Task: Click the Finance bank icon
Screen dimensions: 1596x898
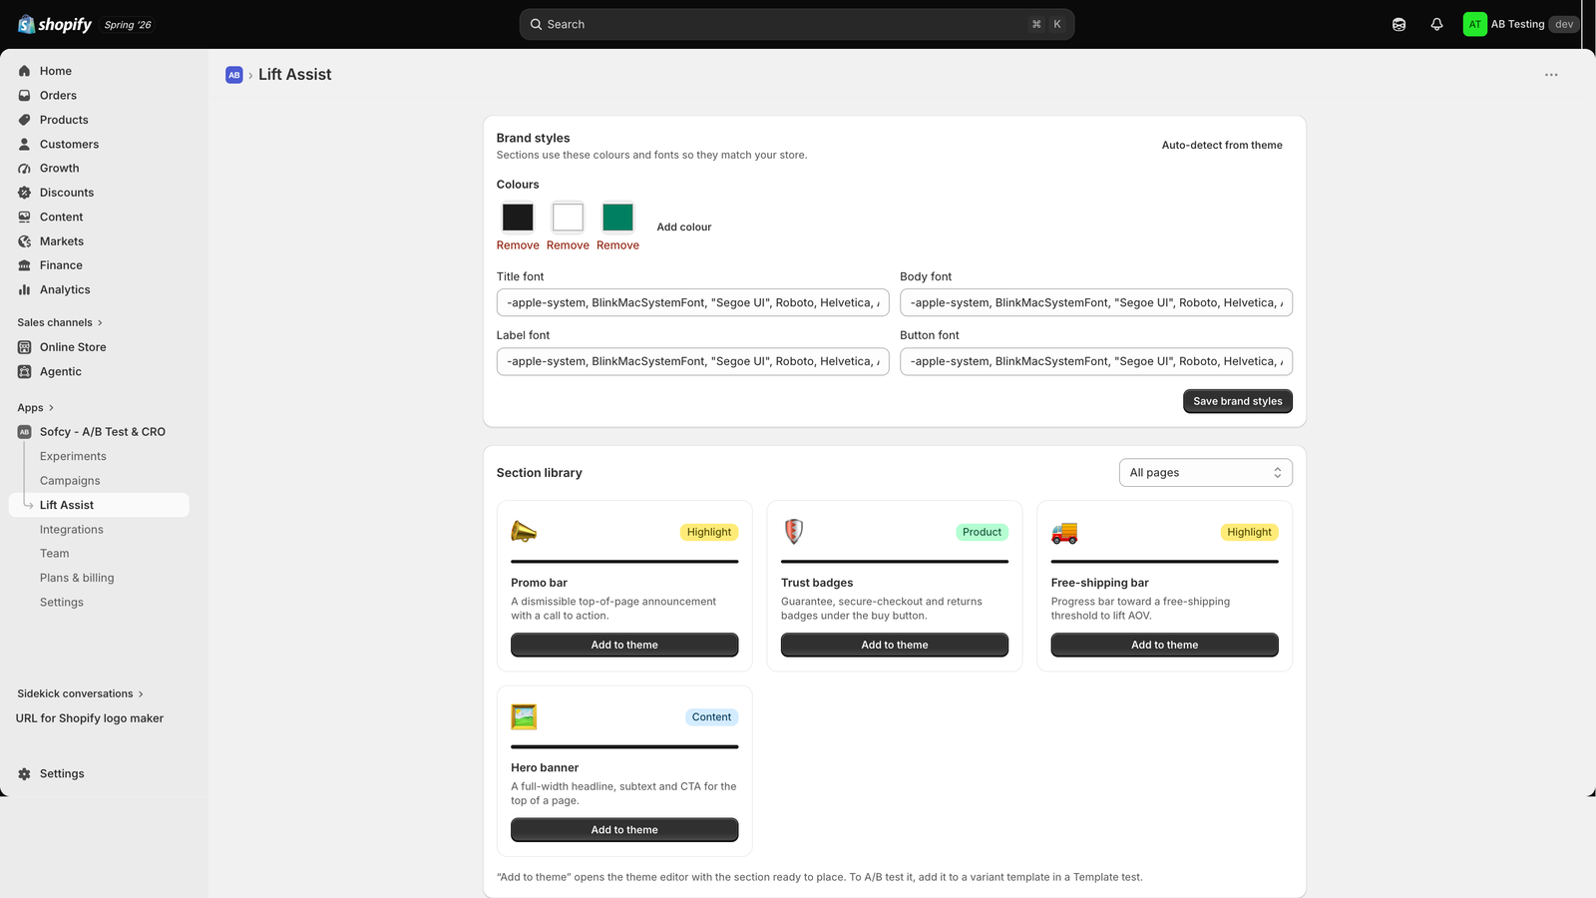Action: (24, 265)
